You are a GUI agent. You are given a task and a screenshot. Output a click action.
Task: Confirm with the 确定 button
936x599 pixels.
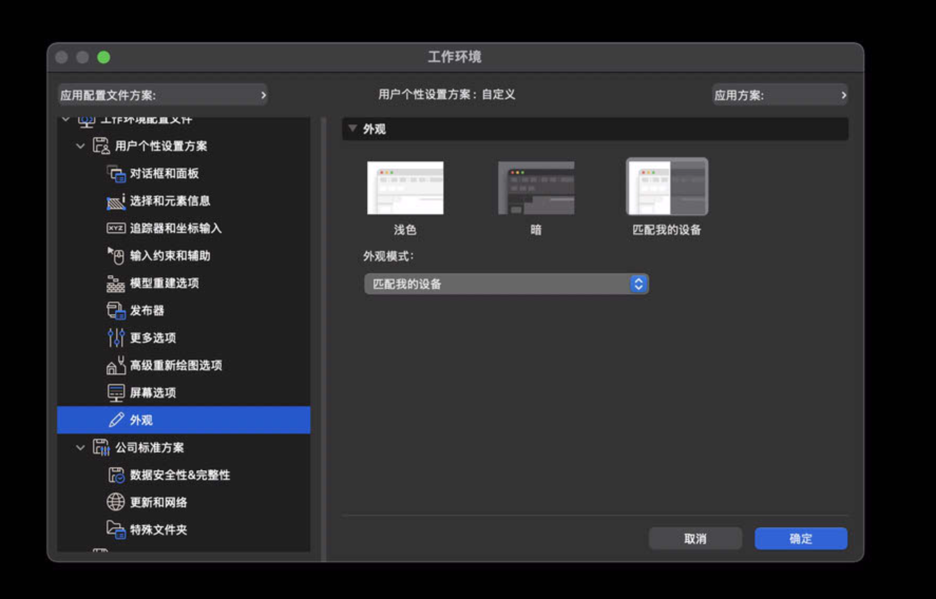(801, 538)
